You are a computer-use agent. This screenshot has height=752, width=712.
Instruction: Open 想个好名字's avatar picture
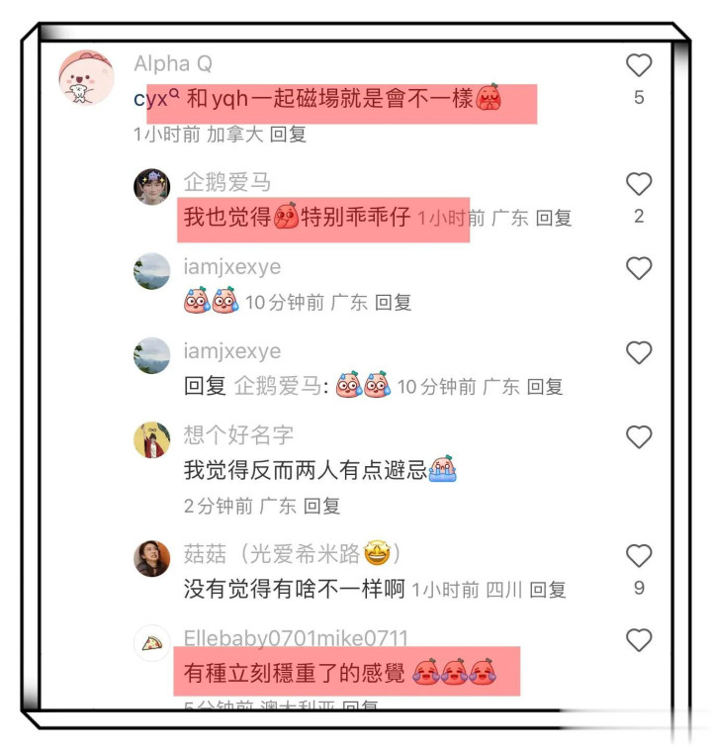coord(151,439)
